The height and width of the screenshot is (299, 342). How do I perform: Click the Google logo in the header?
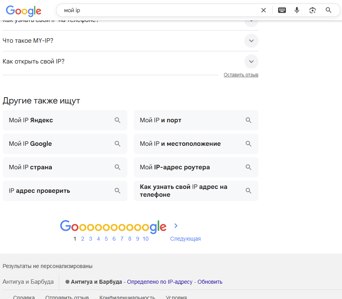[x=24, y=11]
